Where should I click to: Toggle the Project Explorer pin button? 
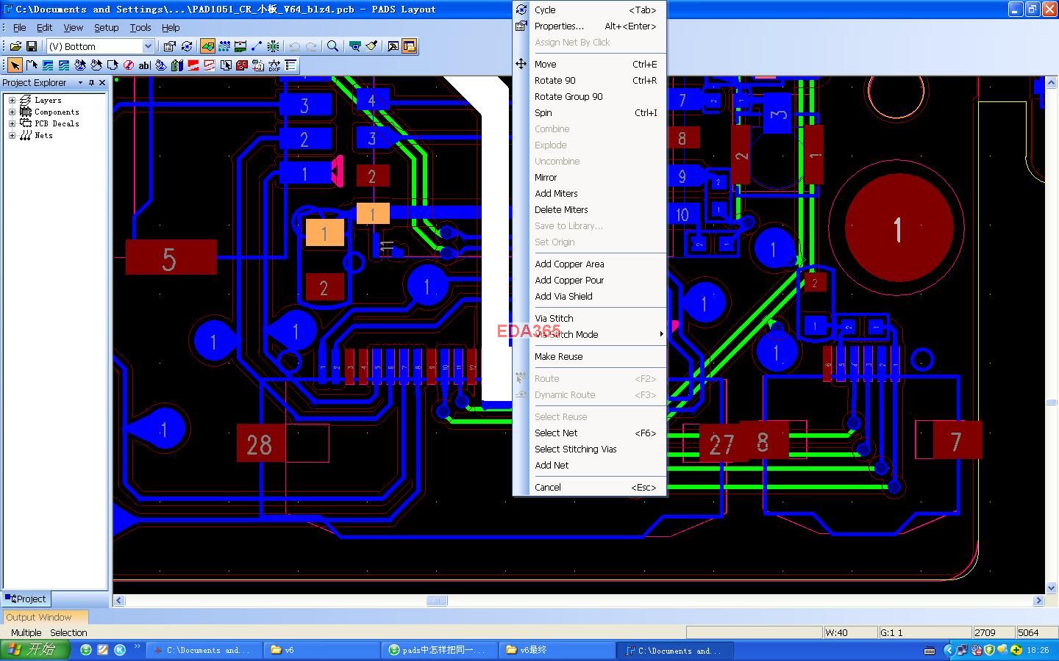point(91,83)
